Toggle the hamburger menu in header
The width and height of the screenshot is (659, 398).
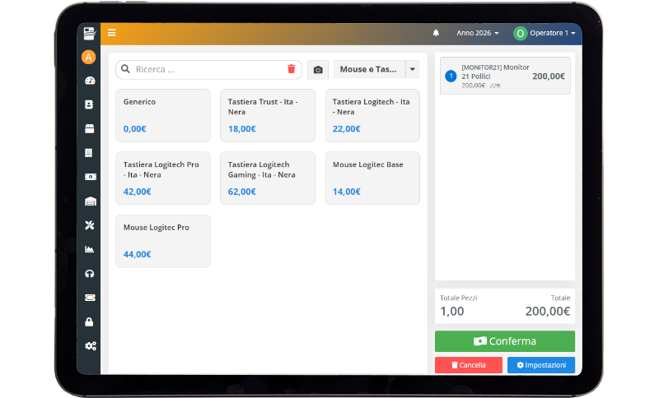(x=111, y=33)
